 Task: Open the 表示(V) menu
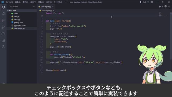[33, 2]
